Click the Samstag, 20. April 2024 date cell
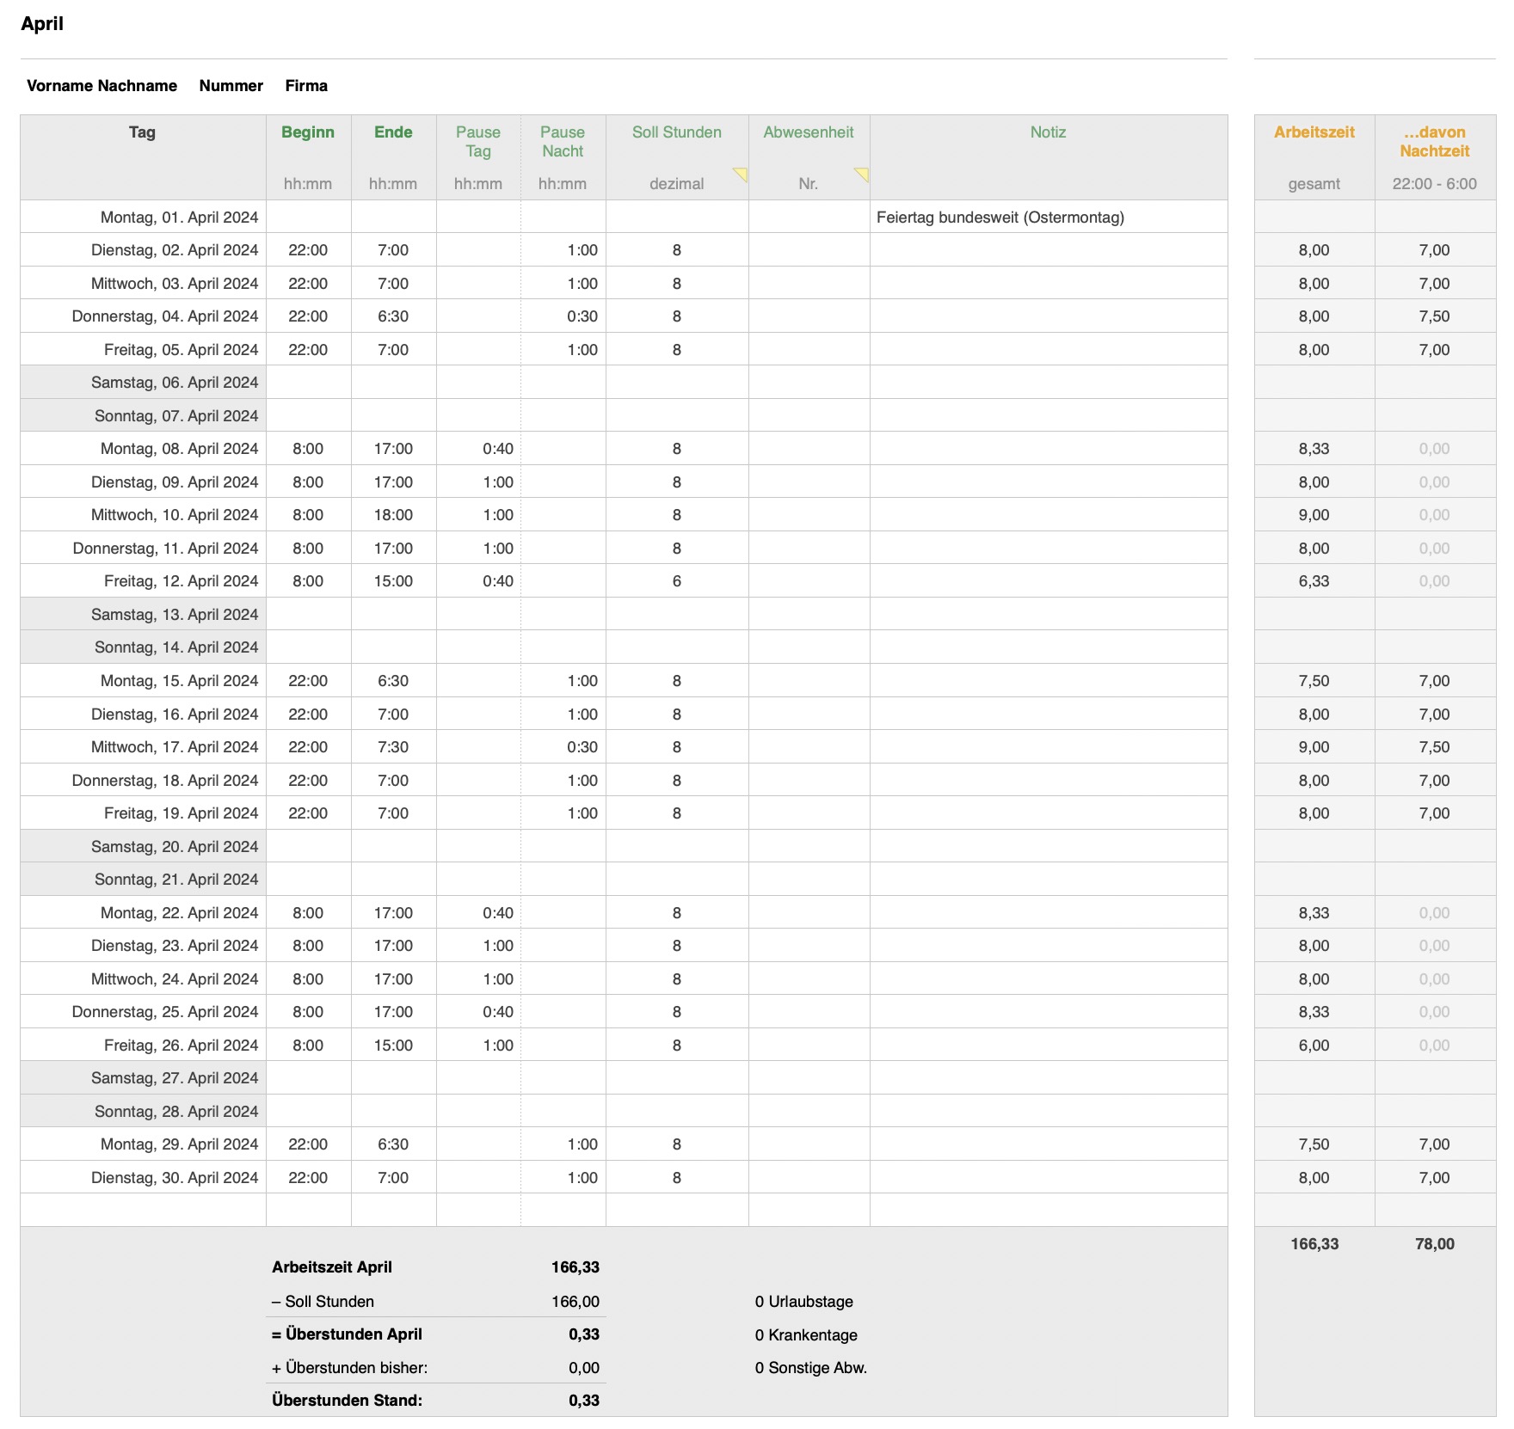The width and height of the screenshot is (1514, 1429). (x=143, y=847)
